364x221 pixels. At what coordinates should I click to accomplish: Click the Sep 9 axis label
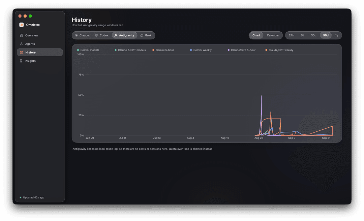(292, 138)
